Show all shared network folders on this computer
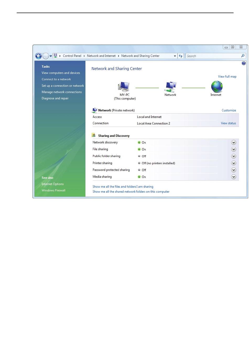The width and height of the screenshot is (249, 362). pos(131,192)
